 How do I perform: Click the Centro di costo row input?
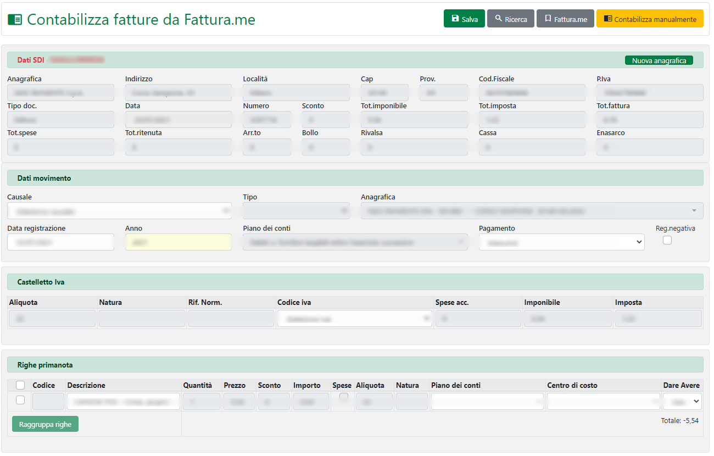[x=603, y=402]
